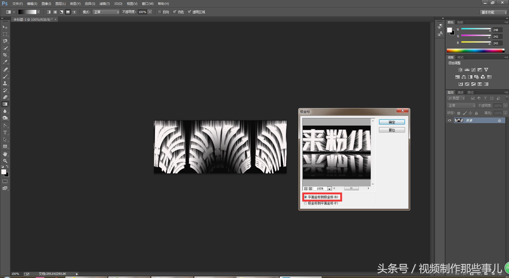Open the 模式 blend mode dropdown
Screen dimensions: 509x278
tap(106, 12)
